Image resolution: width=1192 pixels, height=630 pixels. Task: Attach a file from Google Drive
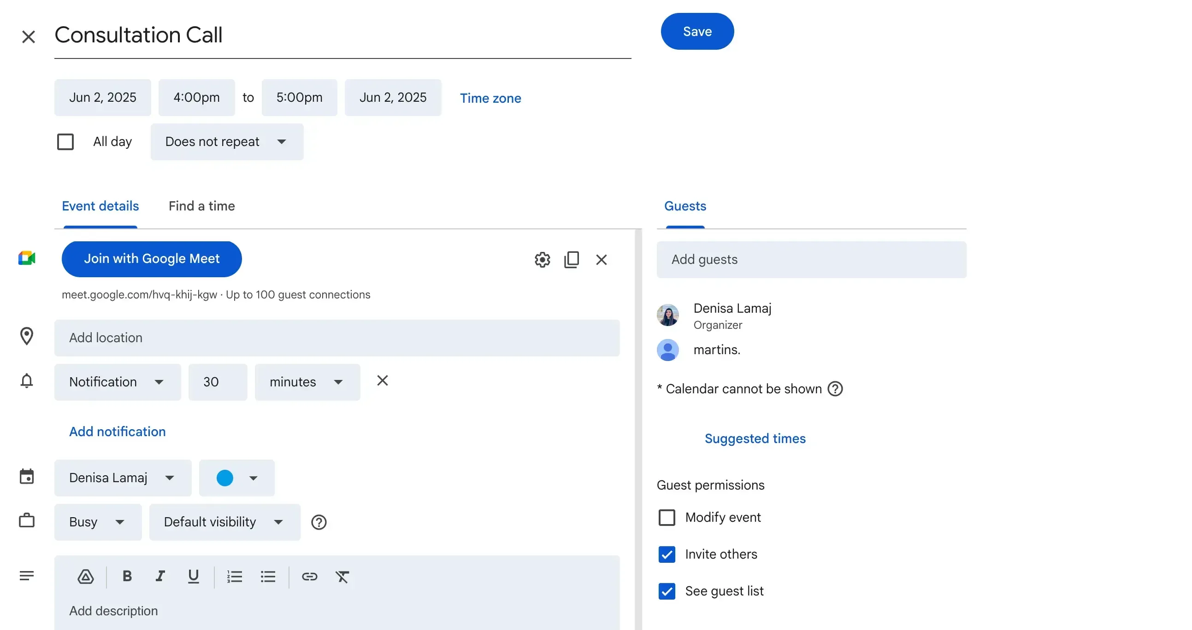point(86,577)
